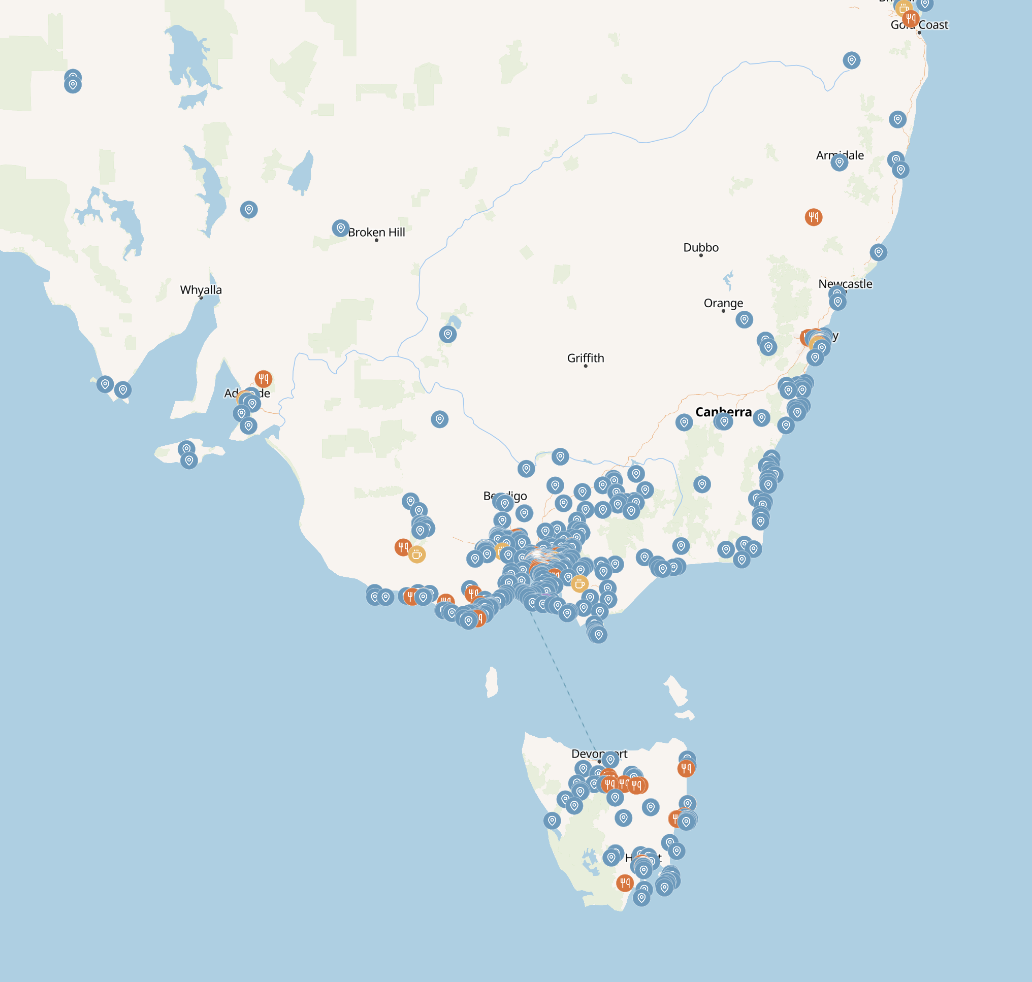Select the restaurant marker southwest of Hobart
The image size is (1032, 982).
click(x=625, y=883)
